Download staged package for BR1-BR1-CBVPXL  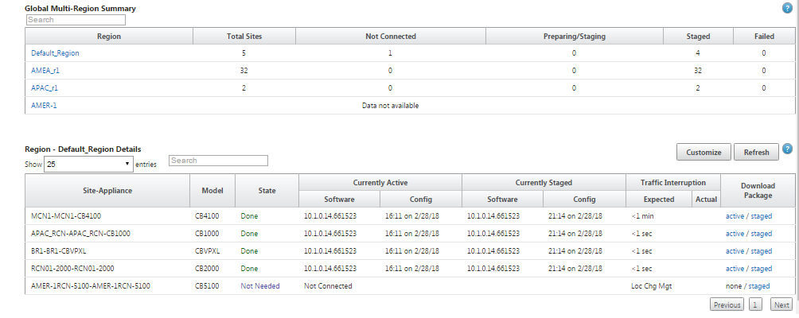tap(761, 251)
